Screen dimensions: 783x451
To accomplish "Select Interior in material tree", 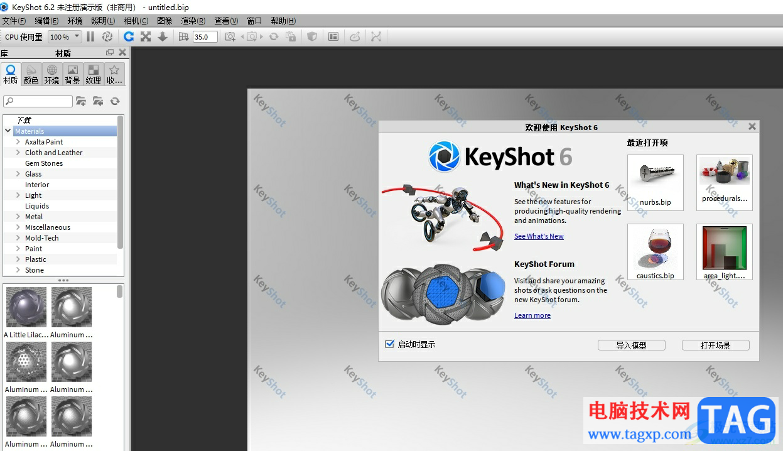I will (37, 185).
